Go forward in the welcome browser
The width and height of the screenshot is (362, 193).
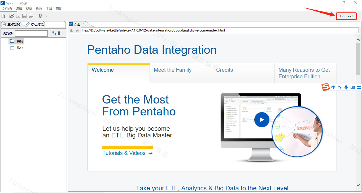pos(77,30)
